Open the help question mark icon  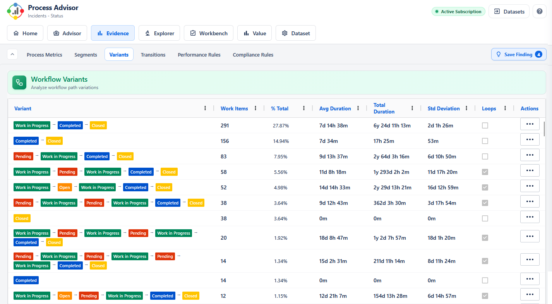(540, 12)
